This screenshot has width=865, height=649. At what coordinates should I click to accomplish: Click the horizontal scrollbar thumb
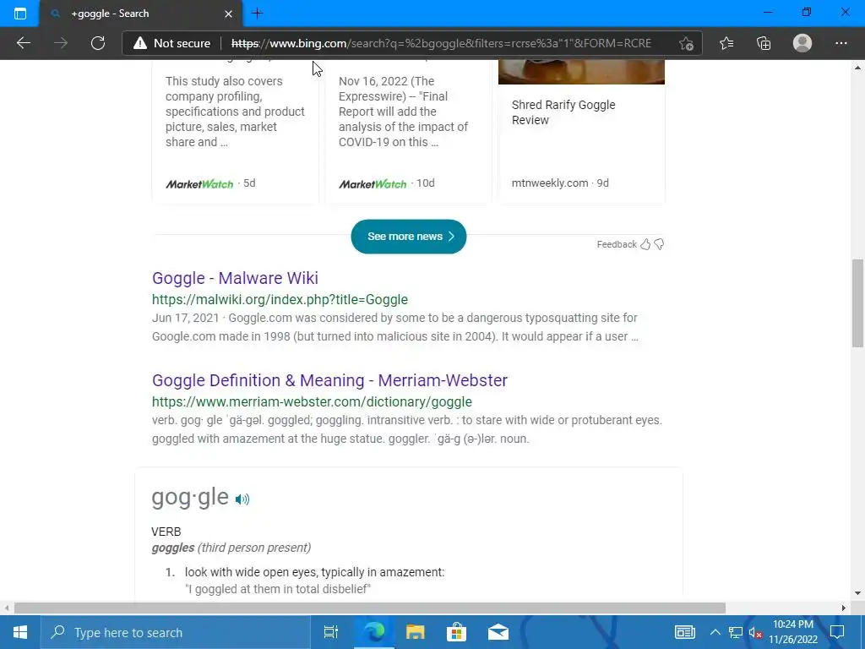click(x=370, y=608)
